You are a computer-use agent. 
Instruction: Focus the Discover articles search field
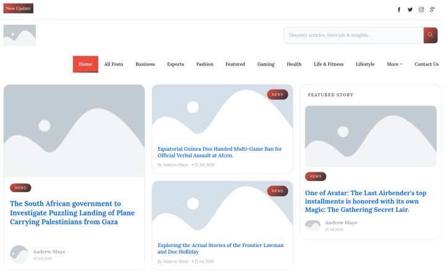(354, 35)
